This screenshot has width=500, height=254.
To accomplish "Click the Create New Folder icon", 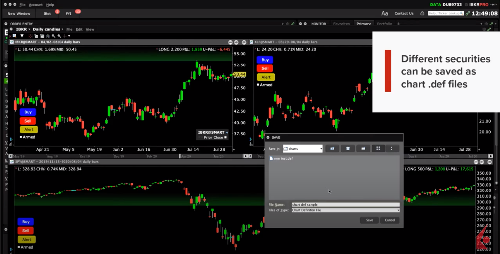I will [363, 148].
